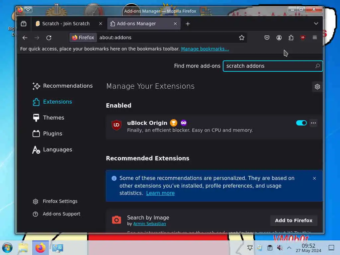Screen dimensions: 340x255
Task: Expand the system tray hidden icons chevron
Action: point(289,248)
